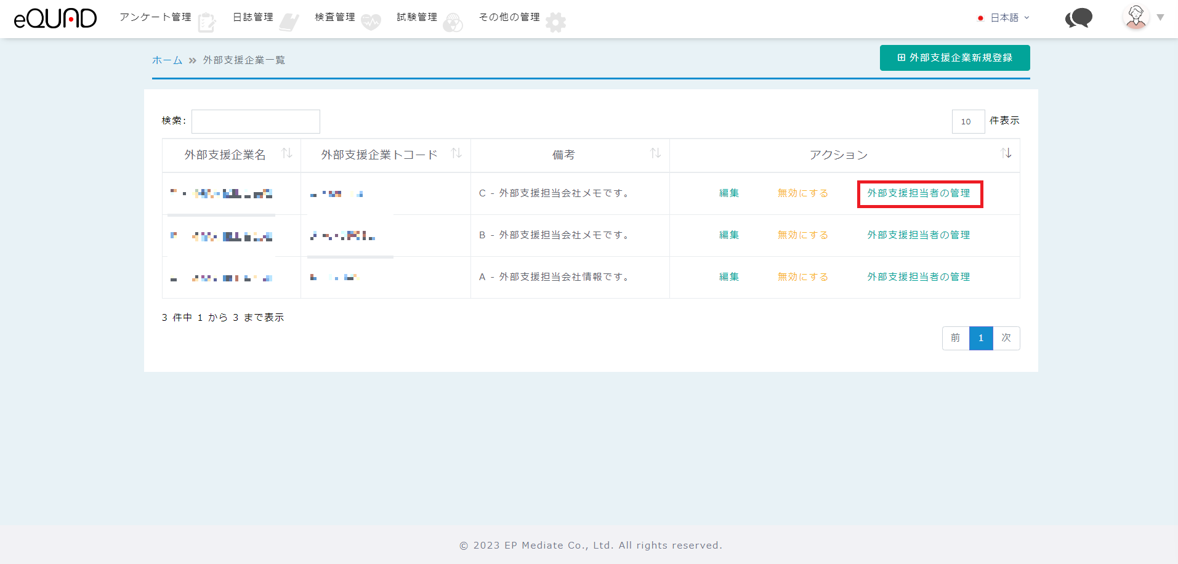The width and height of the screenshot is (1178, 564).
Task: Open the アンケート管理 menu
Action: [x=156, y=17]
